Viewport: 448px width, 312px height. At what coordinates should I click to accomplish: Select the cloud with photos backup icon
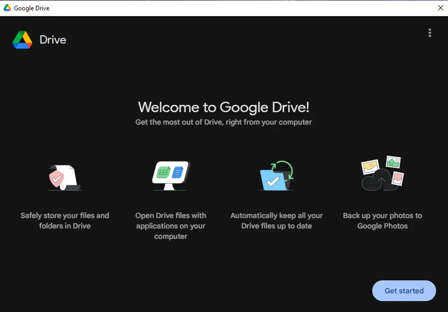click(382, 172)
